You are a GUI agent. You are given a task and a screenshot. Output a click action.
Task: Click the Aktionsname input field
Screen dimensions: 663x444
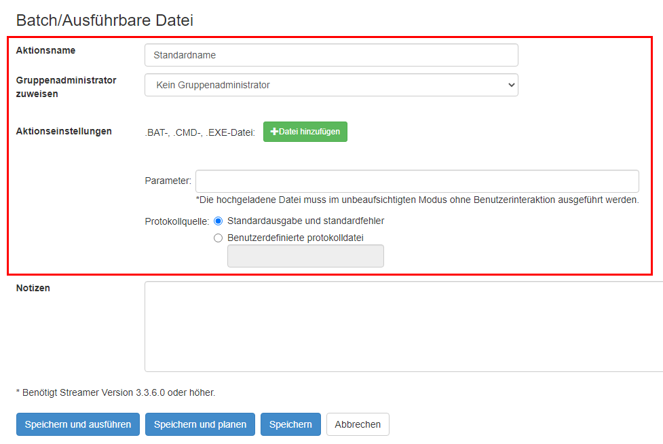click(331, 55)
